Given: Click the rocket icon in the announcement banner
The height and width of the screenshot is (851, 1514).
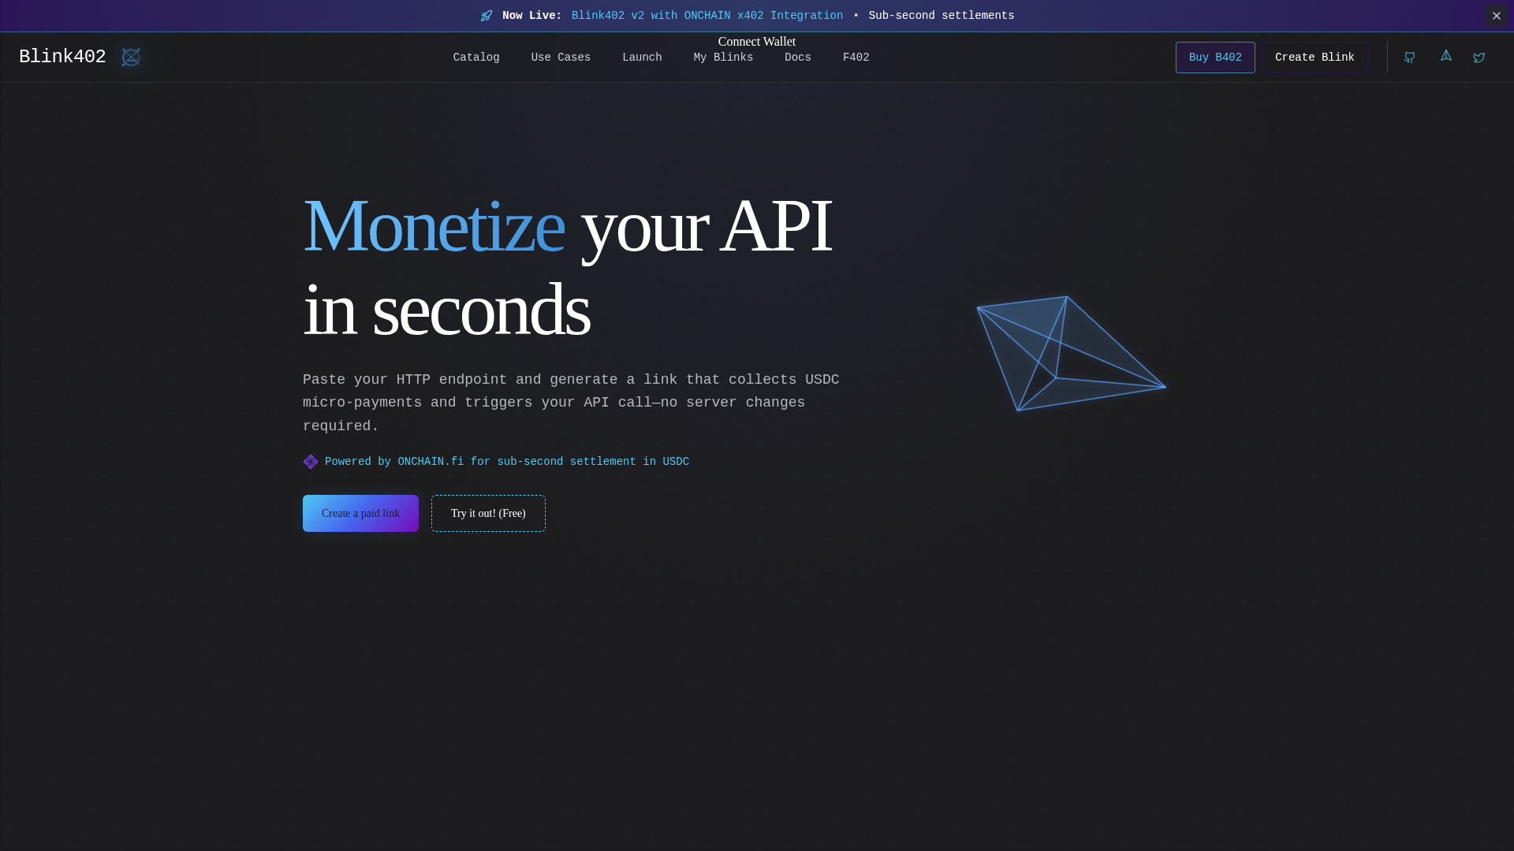Looking at the screenshot, I should pyautogui.click(x=487, y=16).
